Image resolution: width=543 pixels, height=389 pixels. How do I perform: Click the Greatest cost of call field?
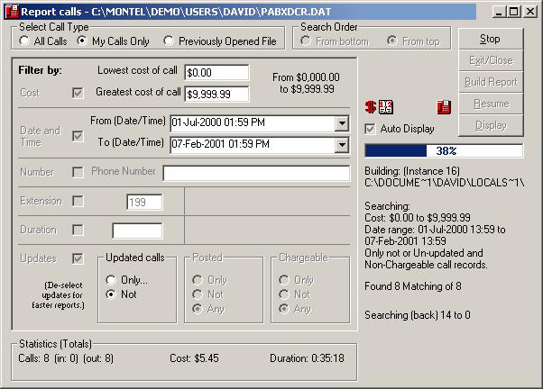pos(216,94)
